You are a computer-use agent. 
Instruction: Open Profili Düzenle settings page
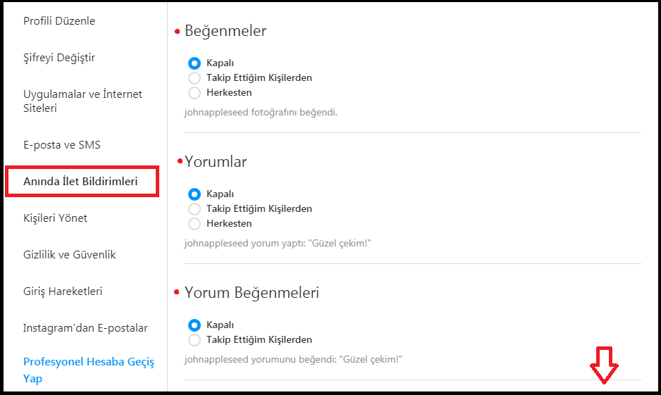(59, 21)
